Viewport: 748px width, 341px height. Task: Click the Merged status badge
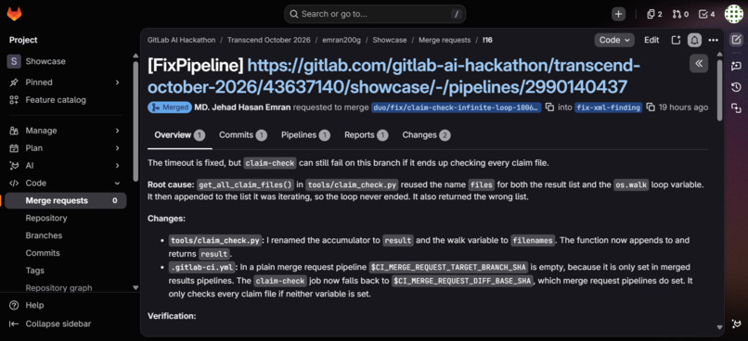(x=170, y=107)
